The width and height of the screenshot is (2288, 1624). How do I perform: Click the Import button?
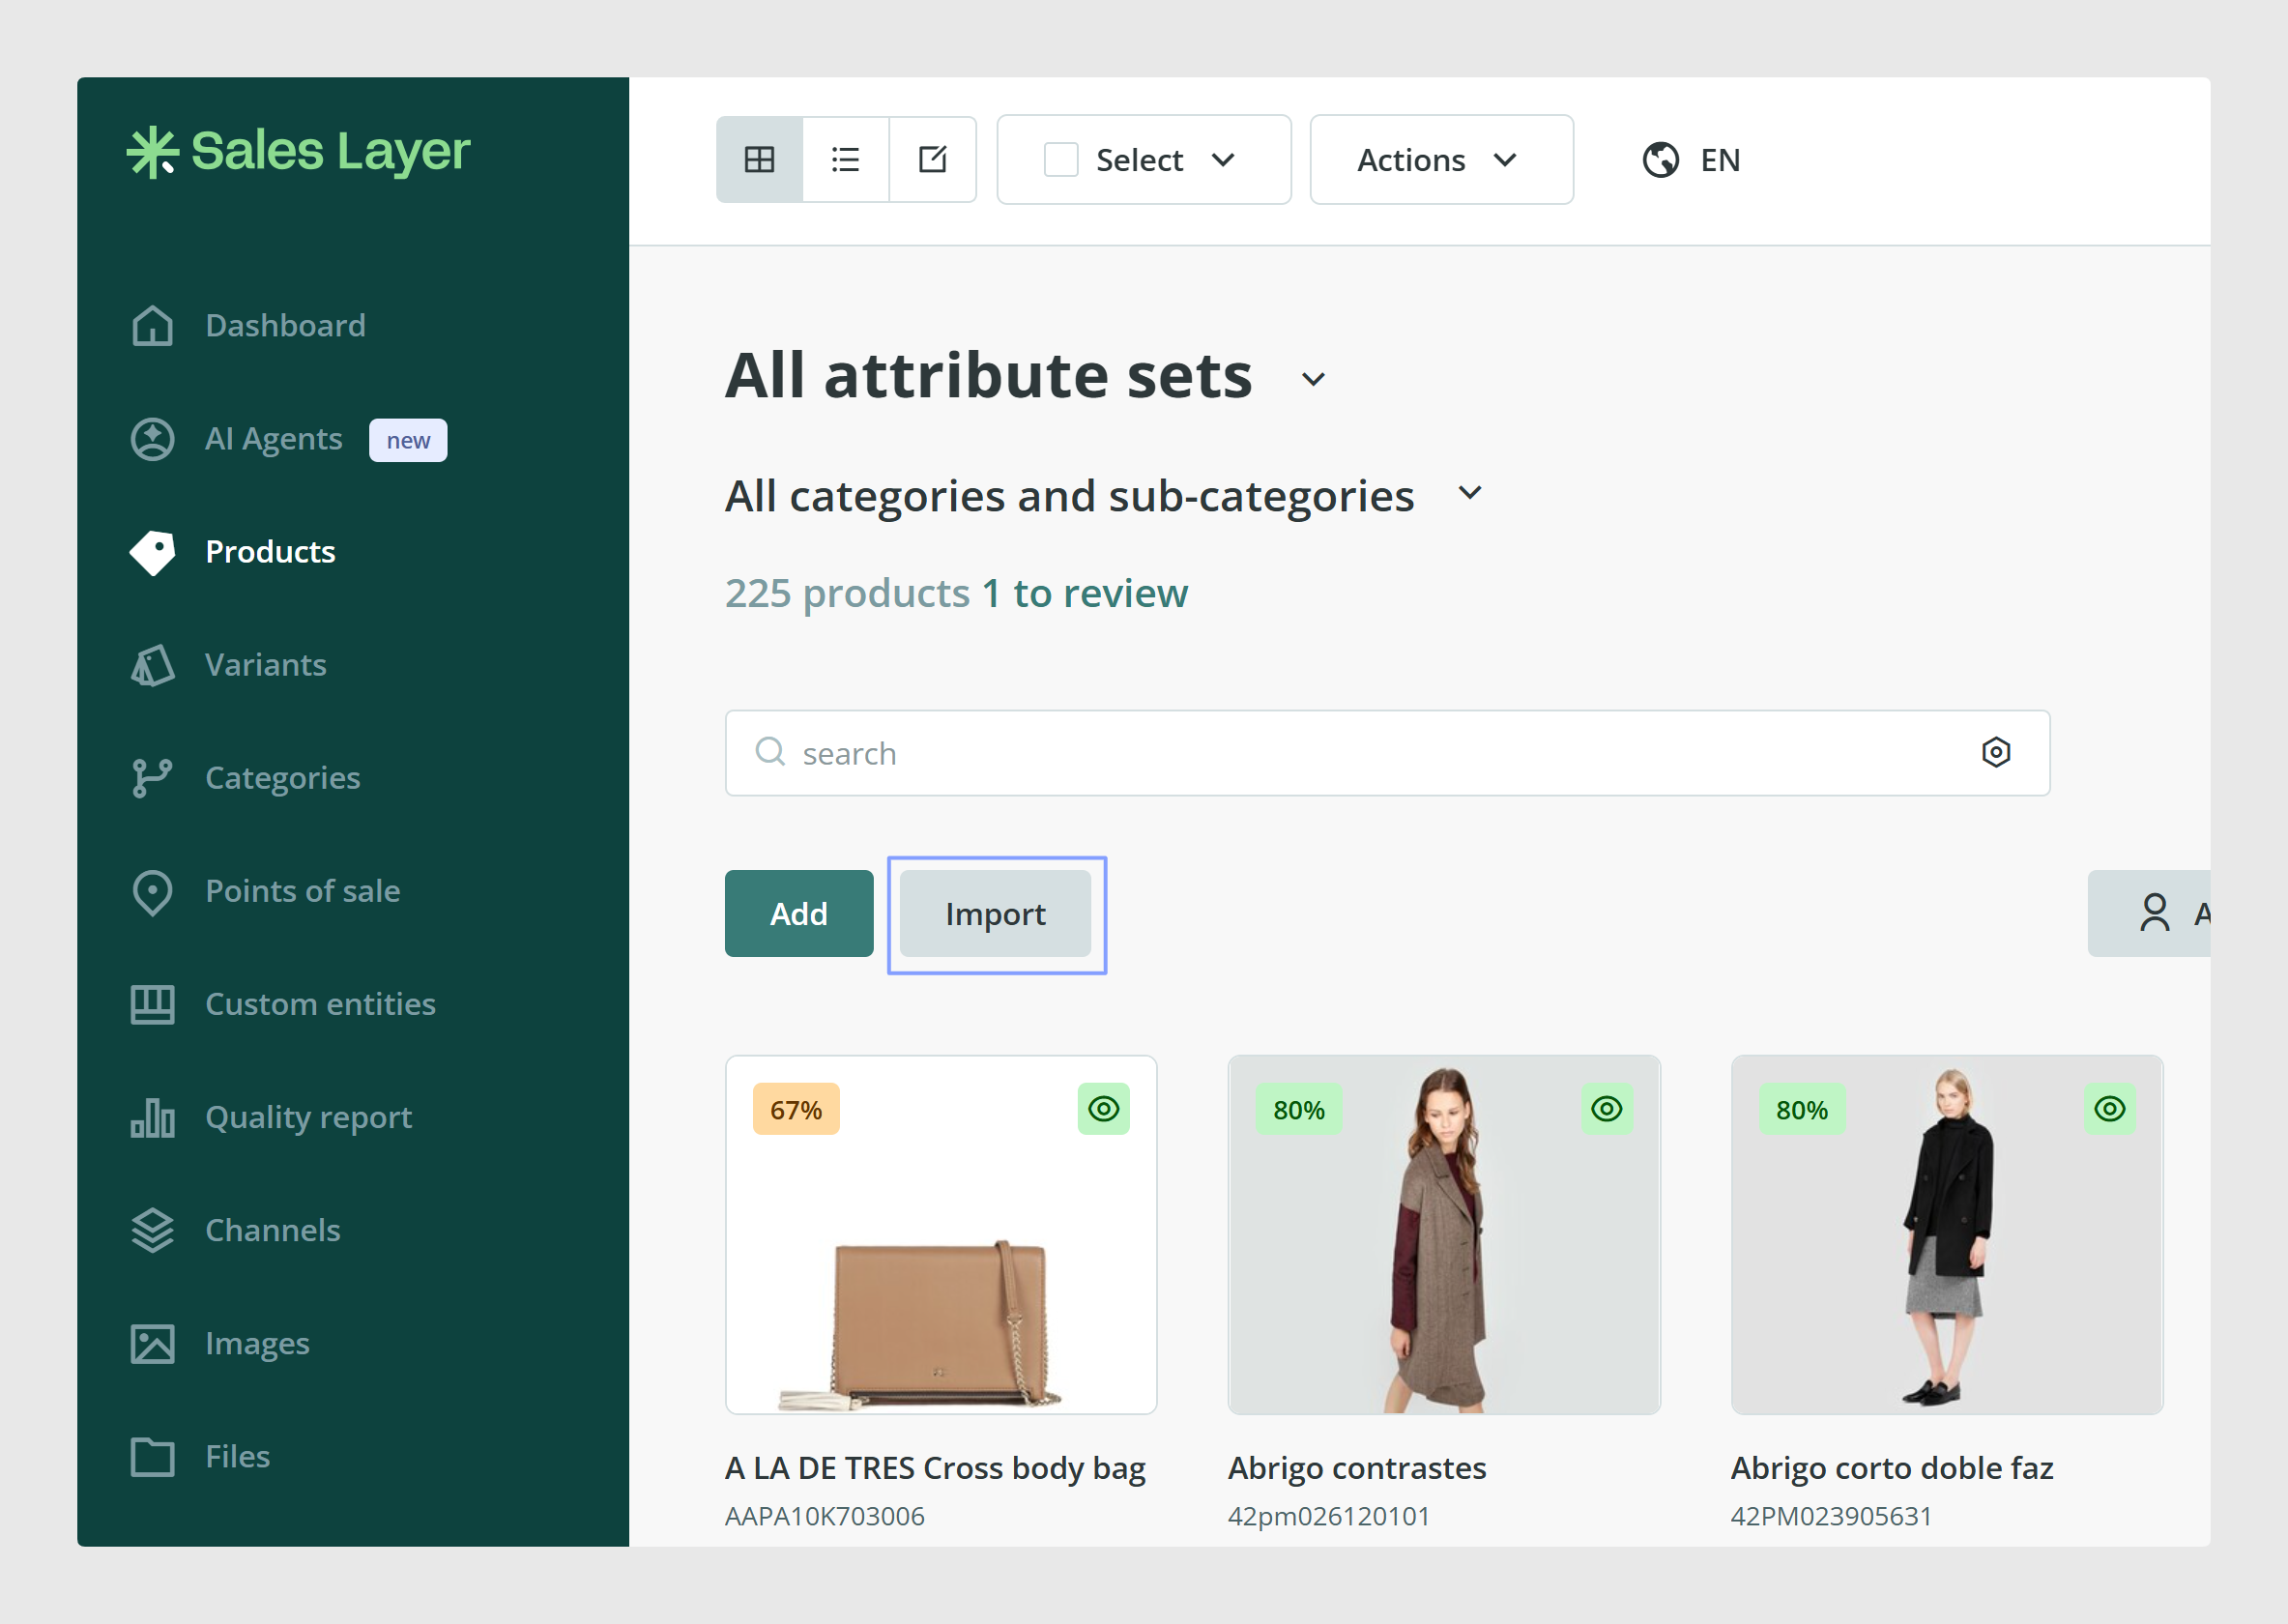pyautogui.click(x=995, y=913)
